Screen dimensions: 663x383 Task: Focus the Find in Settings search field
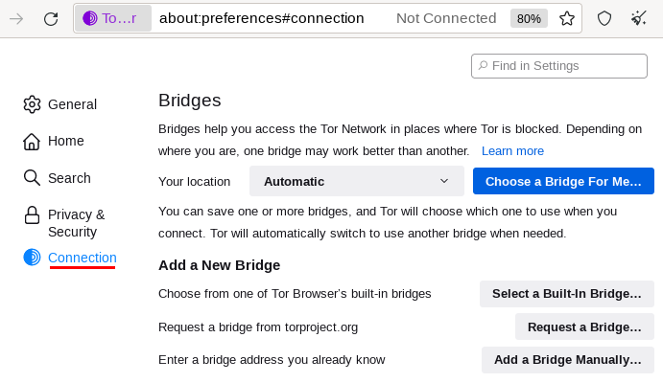(559, 66)
